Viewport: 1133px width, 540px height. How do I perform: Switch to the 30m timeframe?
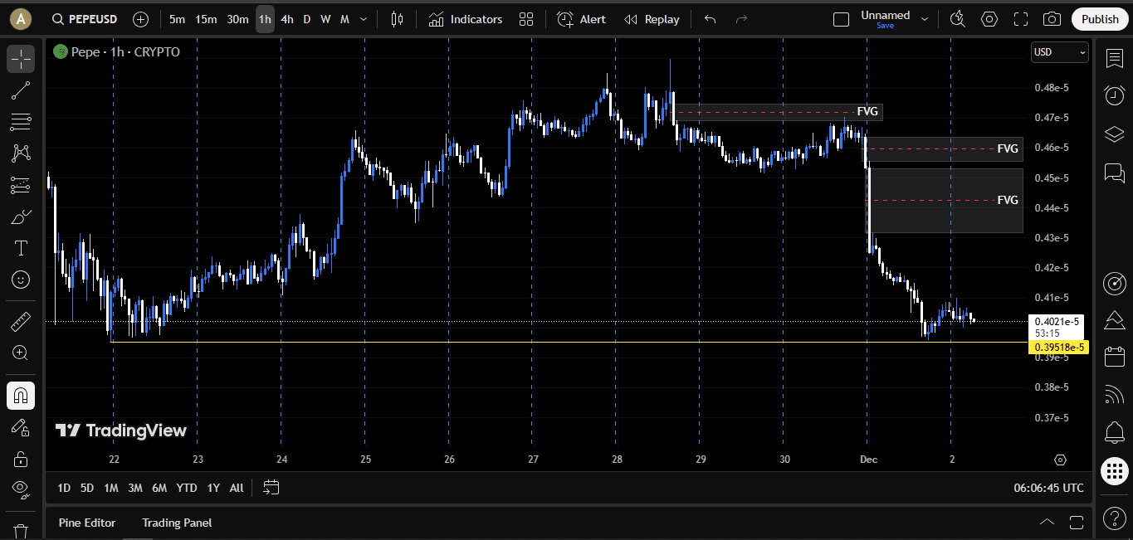[x=237, y=19]
